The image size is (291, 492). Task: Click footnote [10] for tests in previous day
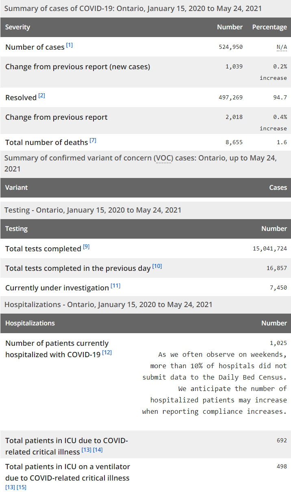click(157, 266)
